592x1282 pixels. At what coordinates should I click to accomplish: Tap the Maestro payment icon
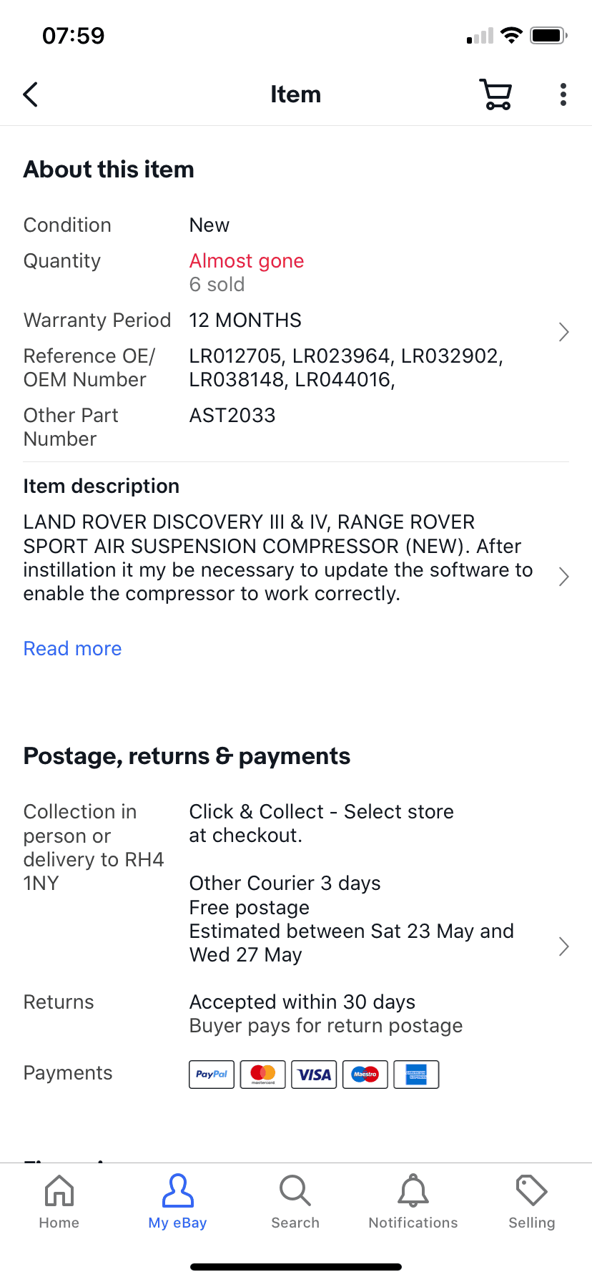[x=365, y=1075]
